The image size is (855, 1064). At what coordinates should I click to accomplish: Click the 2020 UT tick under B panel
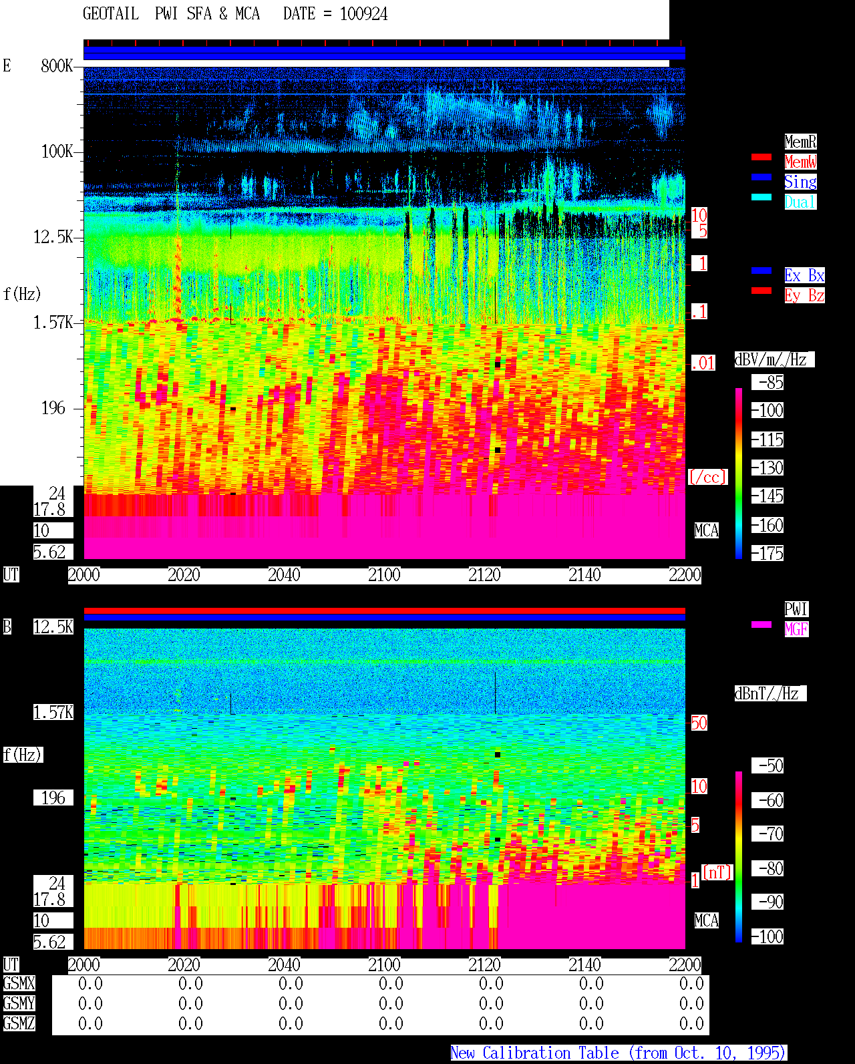[x=184, y=964]
